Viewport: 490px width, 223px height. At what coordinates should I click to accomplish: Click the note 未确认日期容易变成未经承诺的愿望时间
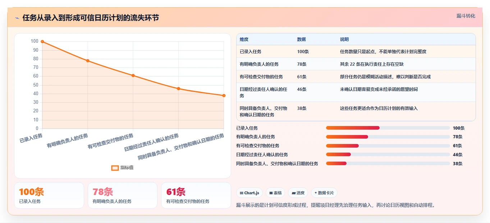coord(379,89)
